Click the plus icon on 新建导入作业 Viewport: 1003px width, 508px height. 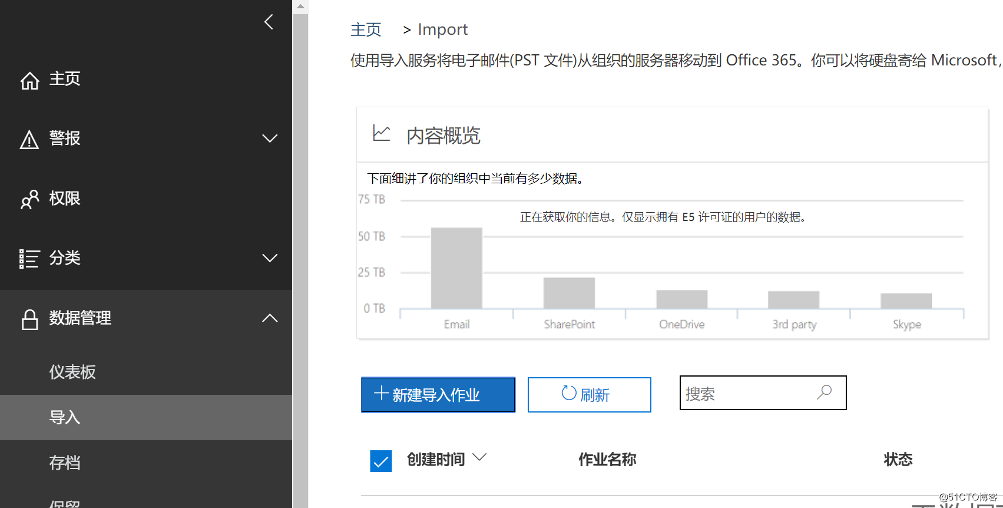pos(381,393)
